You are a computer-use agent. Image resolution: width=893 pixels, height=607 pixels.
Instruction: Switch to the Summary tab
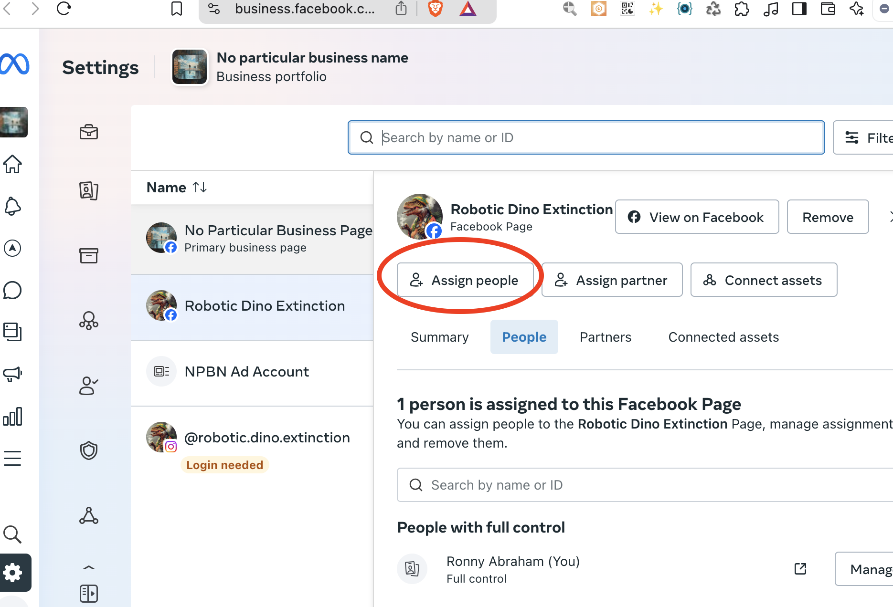pyautogui.click(x=439, y=337)
